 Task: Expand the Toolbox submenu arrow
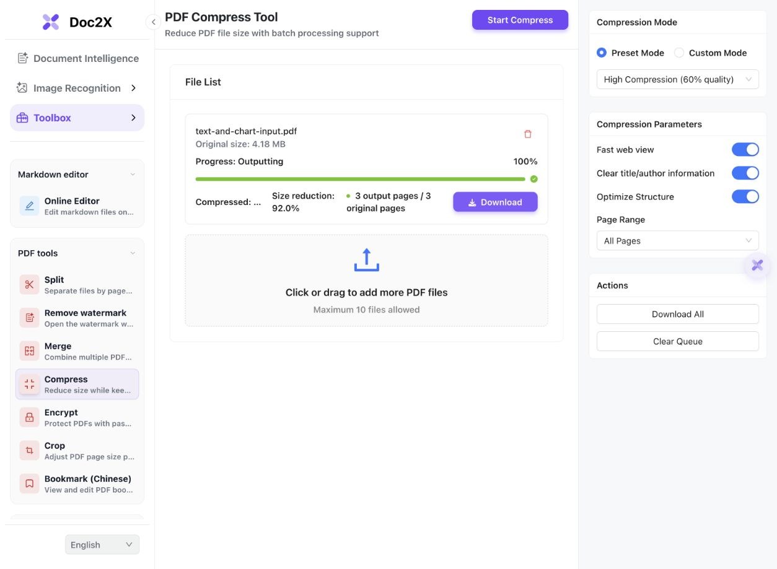tap(133, 118)
